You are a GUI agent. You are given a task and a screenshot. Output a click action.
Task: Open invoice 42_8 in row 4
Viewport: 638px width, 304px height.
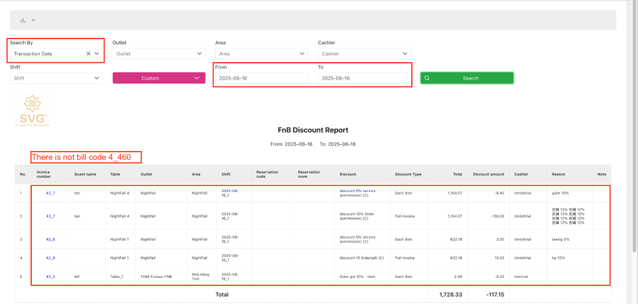(50, 257)
